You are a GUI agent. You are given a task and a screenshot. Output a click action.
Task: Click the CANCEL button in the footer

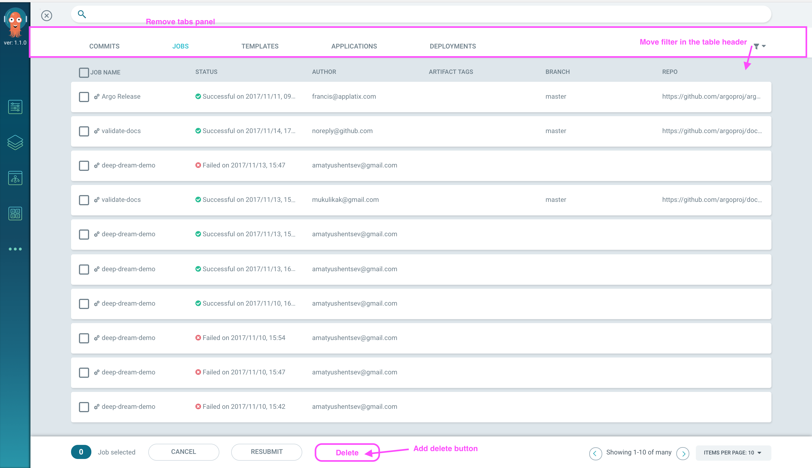coord(183,452)
